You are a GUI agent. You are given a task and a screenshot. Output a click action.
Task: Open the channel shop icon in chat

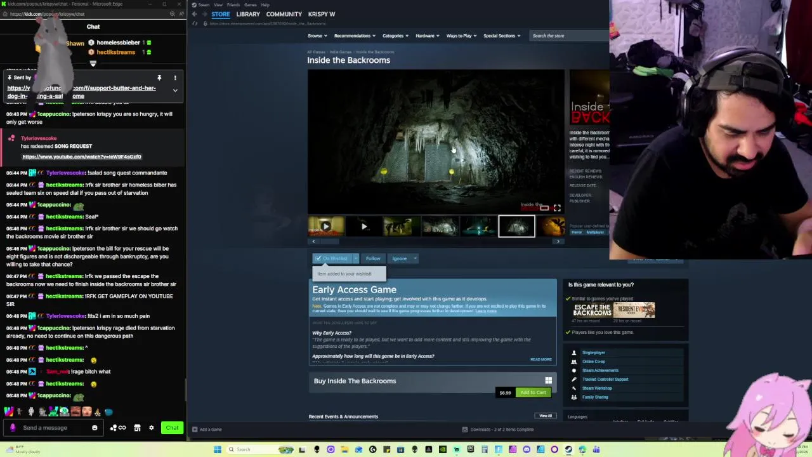(137, 428)
